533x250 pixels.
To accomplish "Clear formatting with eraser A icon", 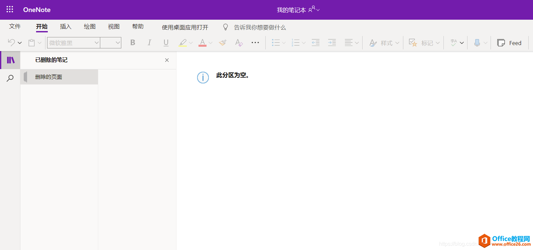I will pyautogui.click(x=239, y=43).
